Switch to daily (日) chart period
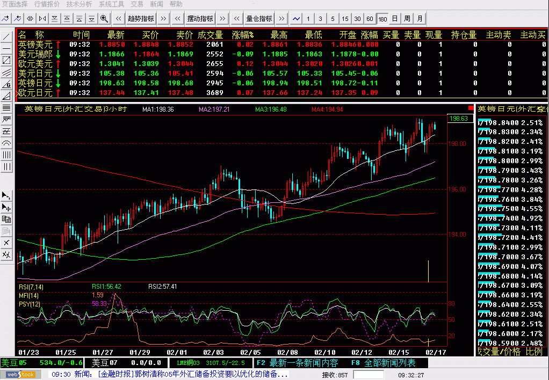Image resolution: width=549 pixels, height=380 pixels. point(395,19)
